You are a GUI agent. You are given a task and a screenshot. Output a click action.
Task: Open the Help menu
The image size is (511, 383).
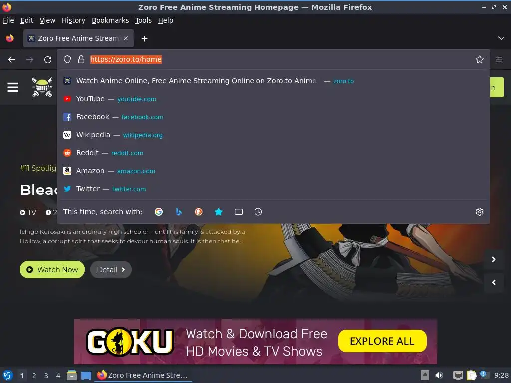pos(166,20)
